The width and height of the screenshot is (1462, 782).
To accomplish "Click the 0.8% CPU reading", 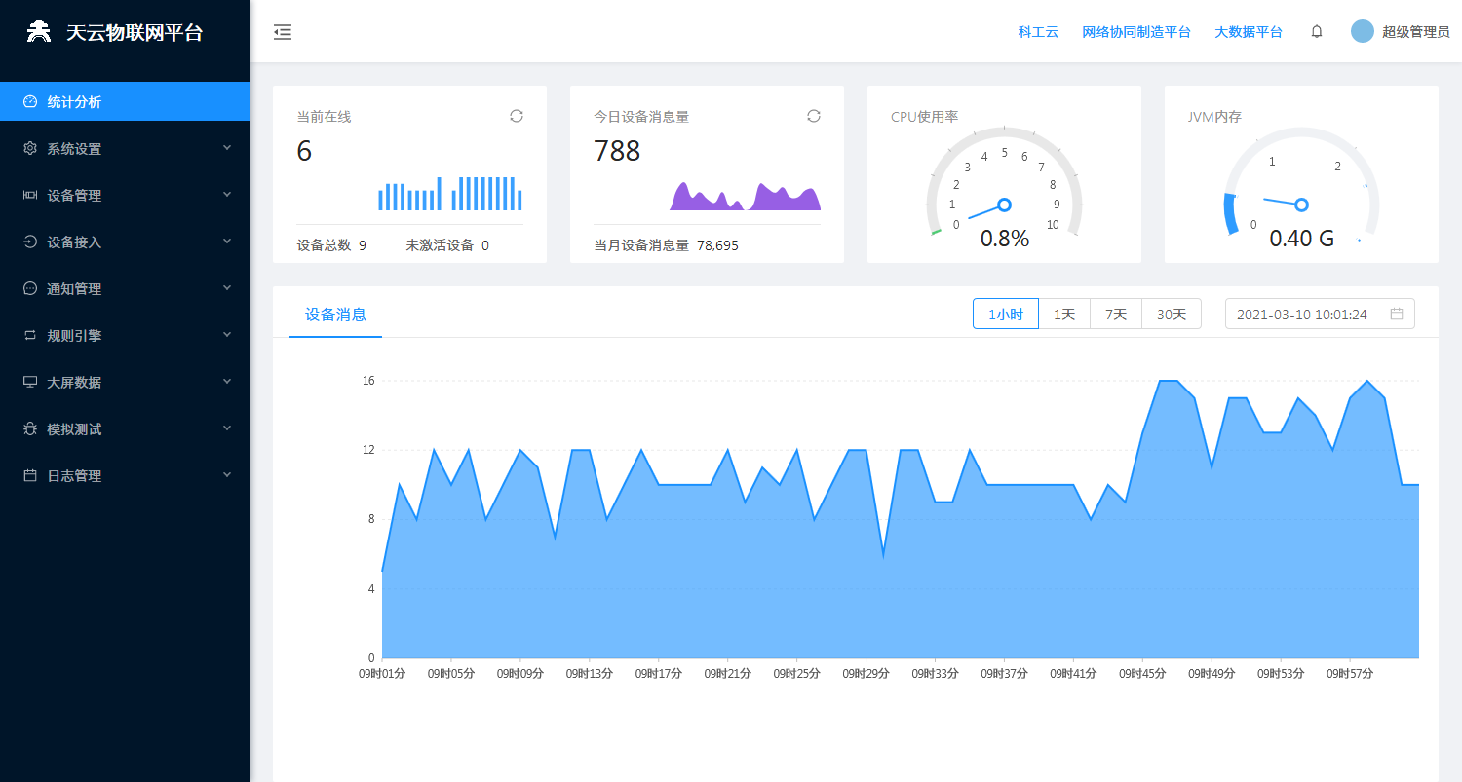I will pos(1004,239).
